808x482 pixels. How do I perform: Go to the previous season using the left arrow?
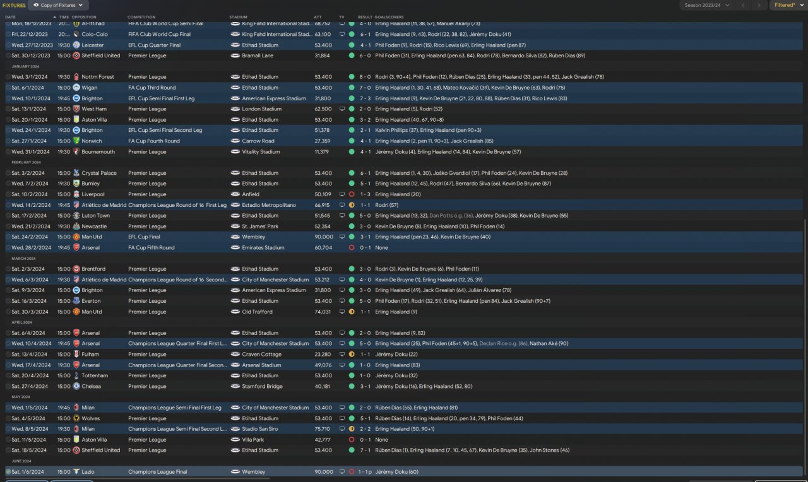744,5
